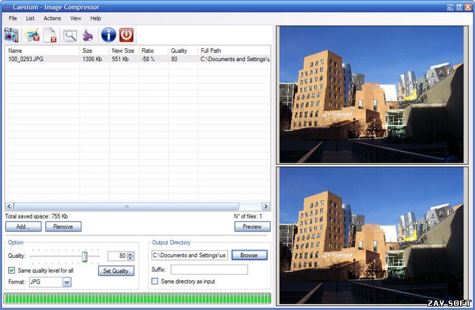Enable Same directory as input checkbox
Screen dimensions: 475x310
click(x=155, y=282)
